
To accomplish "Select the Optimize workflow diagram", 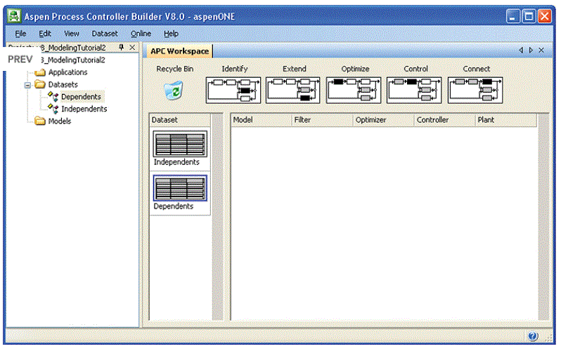I will click(x=354, y=91).
